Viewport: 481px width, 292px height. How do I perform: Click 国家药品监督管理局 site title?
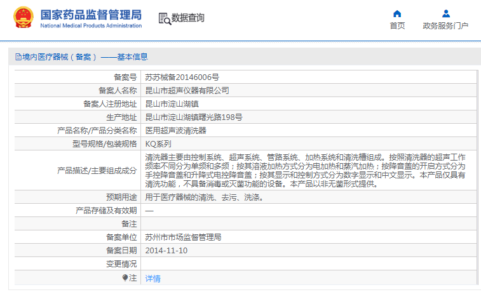click(x=91, y=15)
